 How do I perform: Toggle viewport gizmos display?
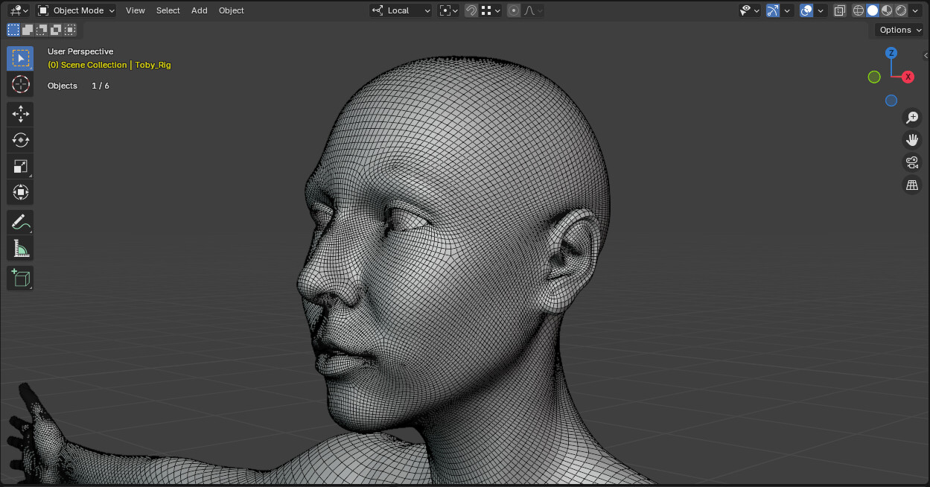[772, 10]
